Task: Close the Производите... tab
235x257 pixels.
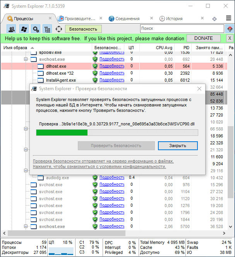Action: click(101, 18)
